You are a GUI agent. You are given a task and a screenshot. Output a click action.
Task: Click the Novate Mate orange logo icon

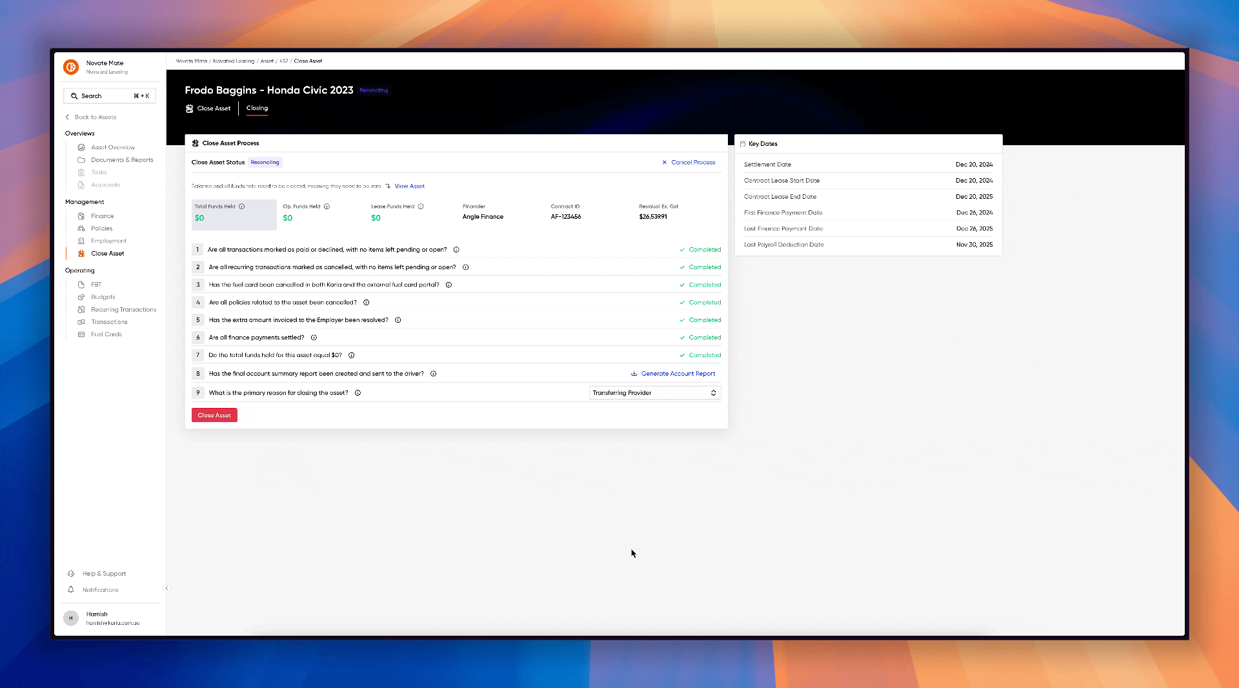click(x=71, y=67)
